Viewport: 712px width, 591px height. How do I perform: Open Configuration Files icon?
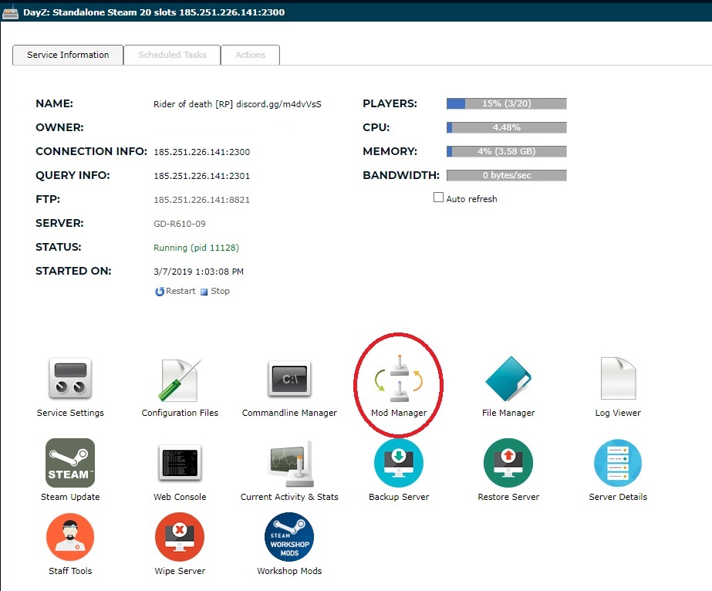click(x=180, y=380)
